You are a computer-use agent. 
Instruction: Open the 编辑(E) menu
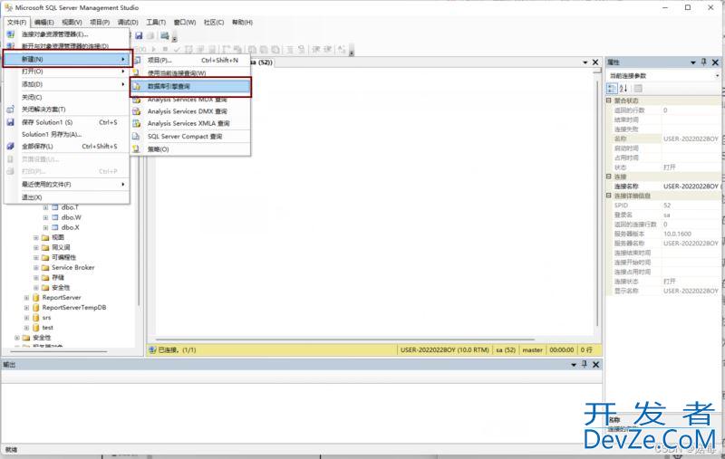43,22
